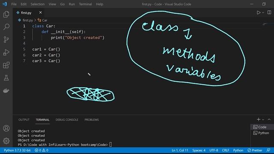Click first.py in the breadcrumb
Screen dimensions: 274x154
27,20
